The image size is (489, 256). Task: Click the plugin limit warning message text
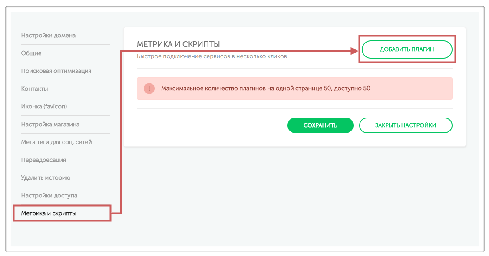coord(265,89)
